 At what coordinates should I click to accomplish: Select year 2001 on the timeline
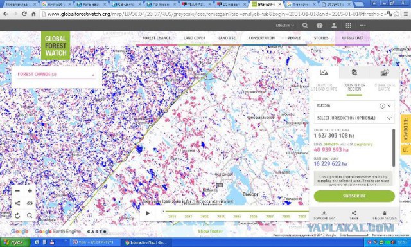pos(172,217)
